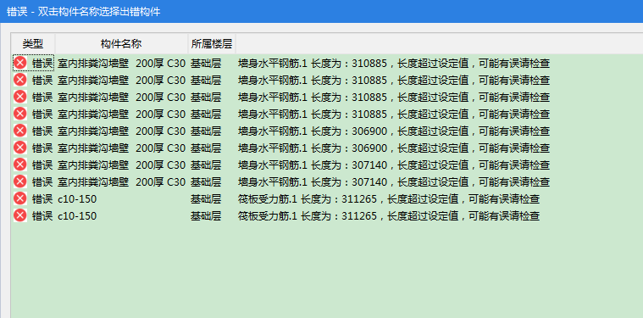
Task: Click the error icon in the third 310885 row
Action: pos(20,97)
